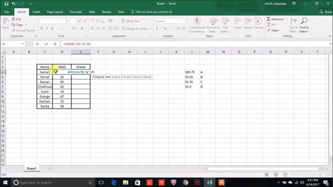Toggle Merge & Center
This screenshot has height=187, width=333.
point(134,29)
